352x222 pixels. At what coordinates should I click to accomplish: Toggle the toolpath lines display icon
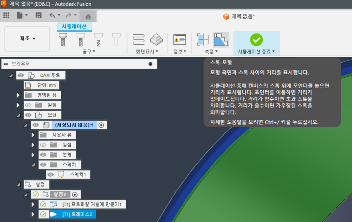[x=139, y=40]
